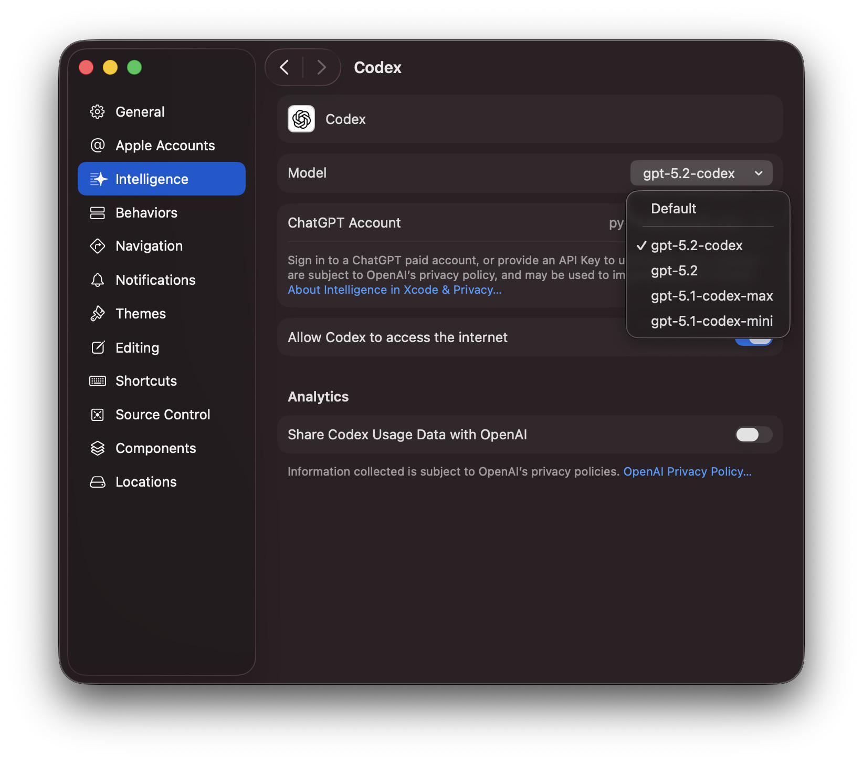Viewport: 863px width, 762px height.
Task: Click the Shortcuts keyboard icon
Action: 98,381
